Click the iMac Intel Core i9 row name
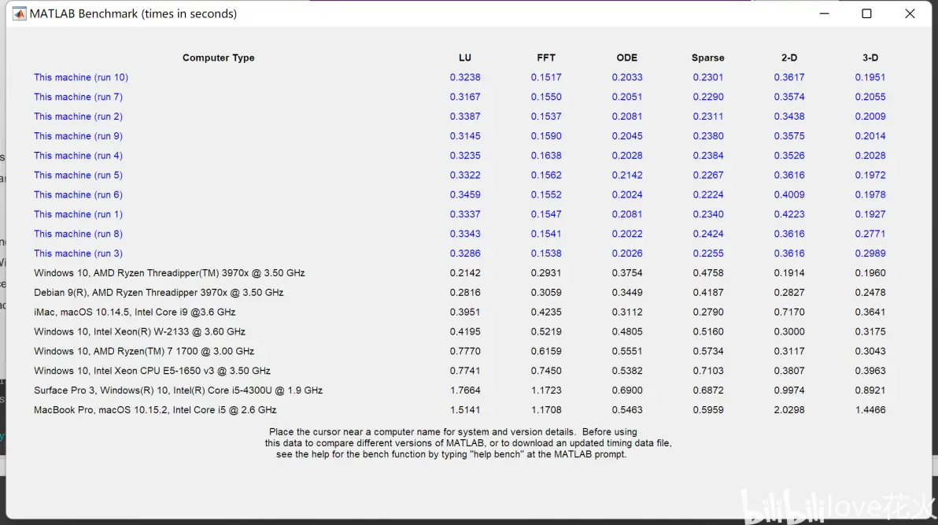Screen dimensions: 938x525 (135, 312)
